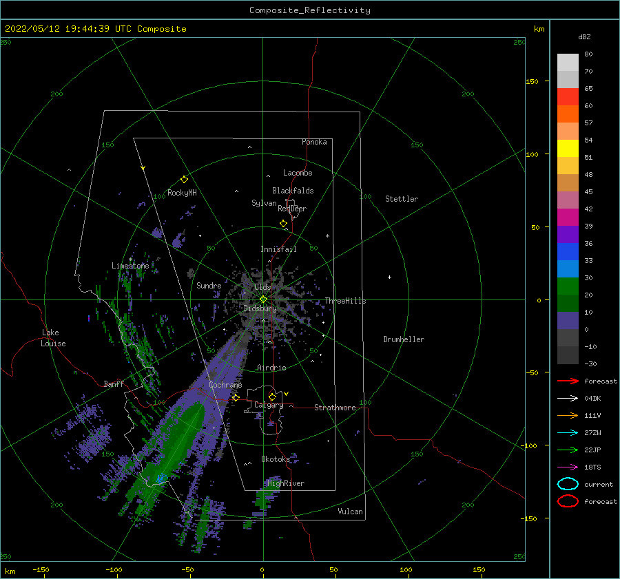Click the Innisfail label

click(x=278, y=249)
